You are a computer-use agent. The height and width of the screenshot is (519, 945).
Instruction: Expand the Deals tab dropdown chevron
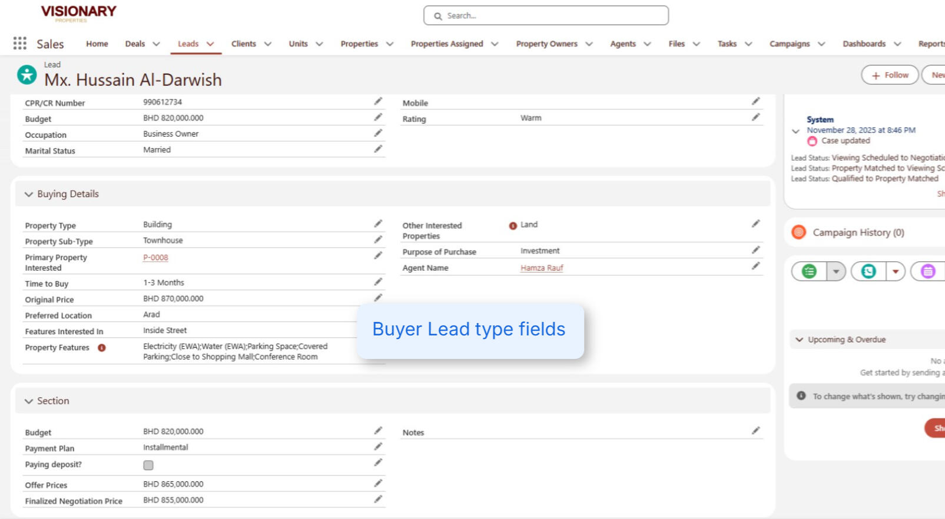[x=156, y=44]
